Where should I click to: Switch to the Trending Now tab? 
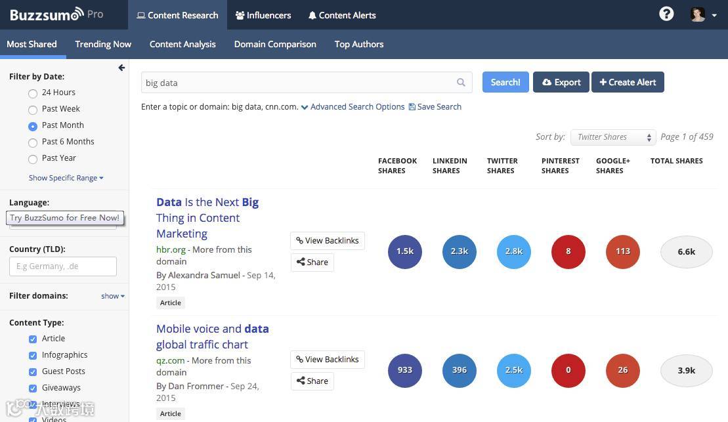(x=103, y=44)
